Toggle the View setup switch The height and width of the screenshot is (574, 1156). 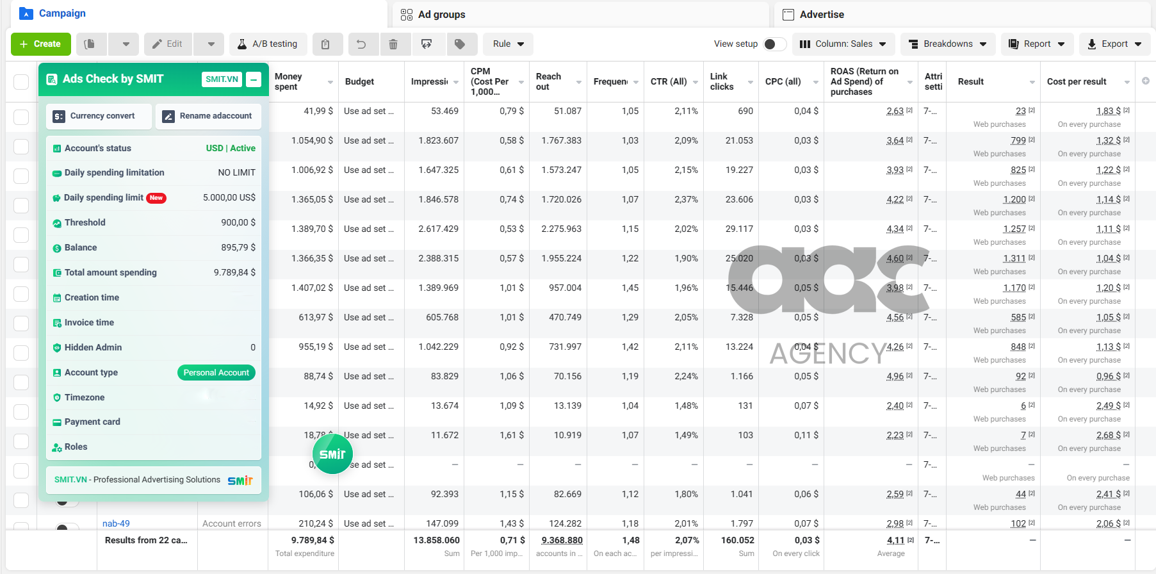774,44
